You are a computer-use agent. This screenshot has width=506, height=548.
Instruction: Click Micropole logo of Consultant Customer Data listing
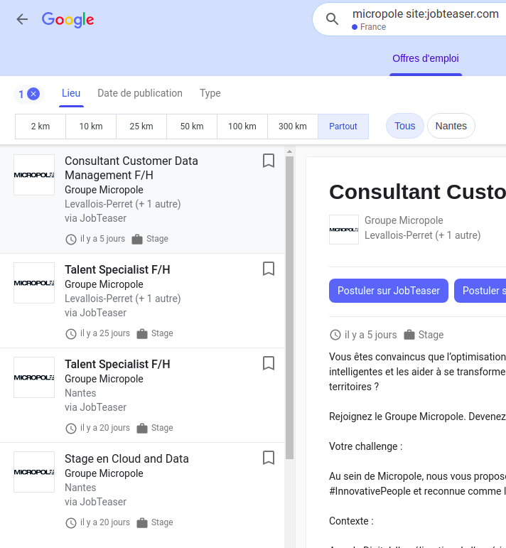(x=34, y=175)
